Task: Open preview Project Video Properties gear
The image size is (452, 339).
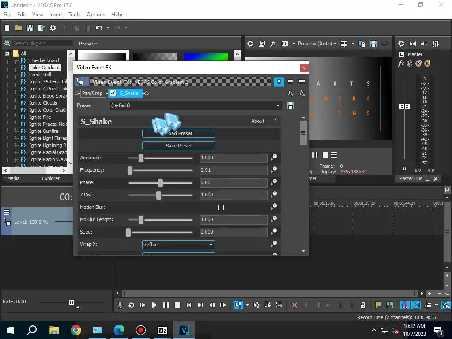Action: coord(250,44)
